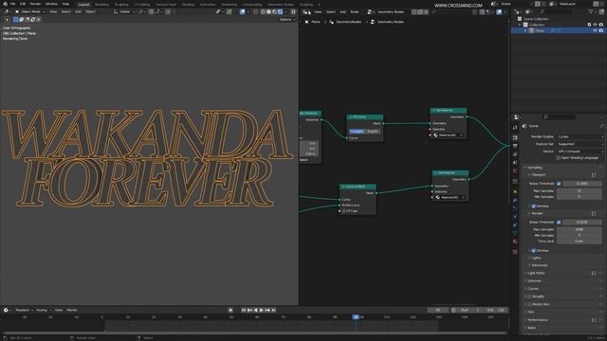Open the View Layer properties tab icon
607x341 pixels.
tap(515, 154)
